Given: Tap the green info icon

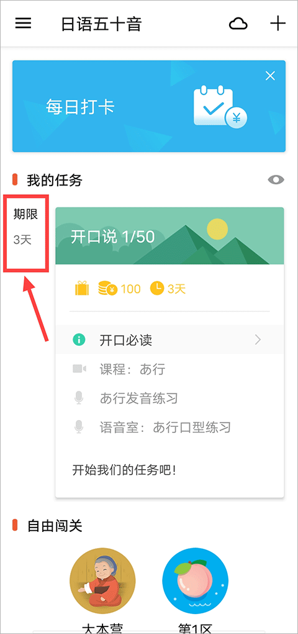Looking at the screenshot, I should (x=79, y=340).
